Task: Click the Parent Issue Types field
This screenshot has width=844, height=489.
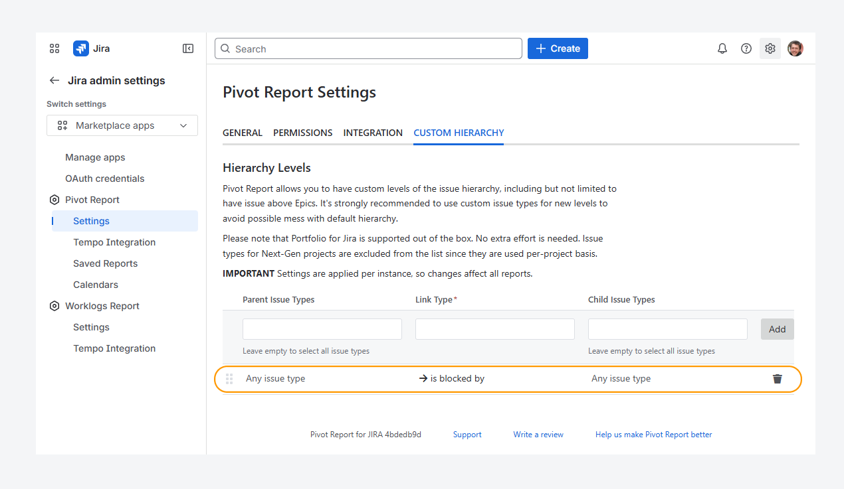Action: pos(322,329)
